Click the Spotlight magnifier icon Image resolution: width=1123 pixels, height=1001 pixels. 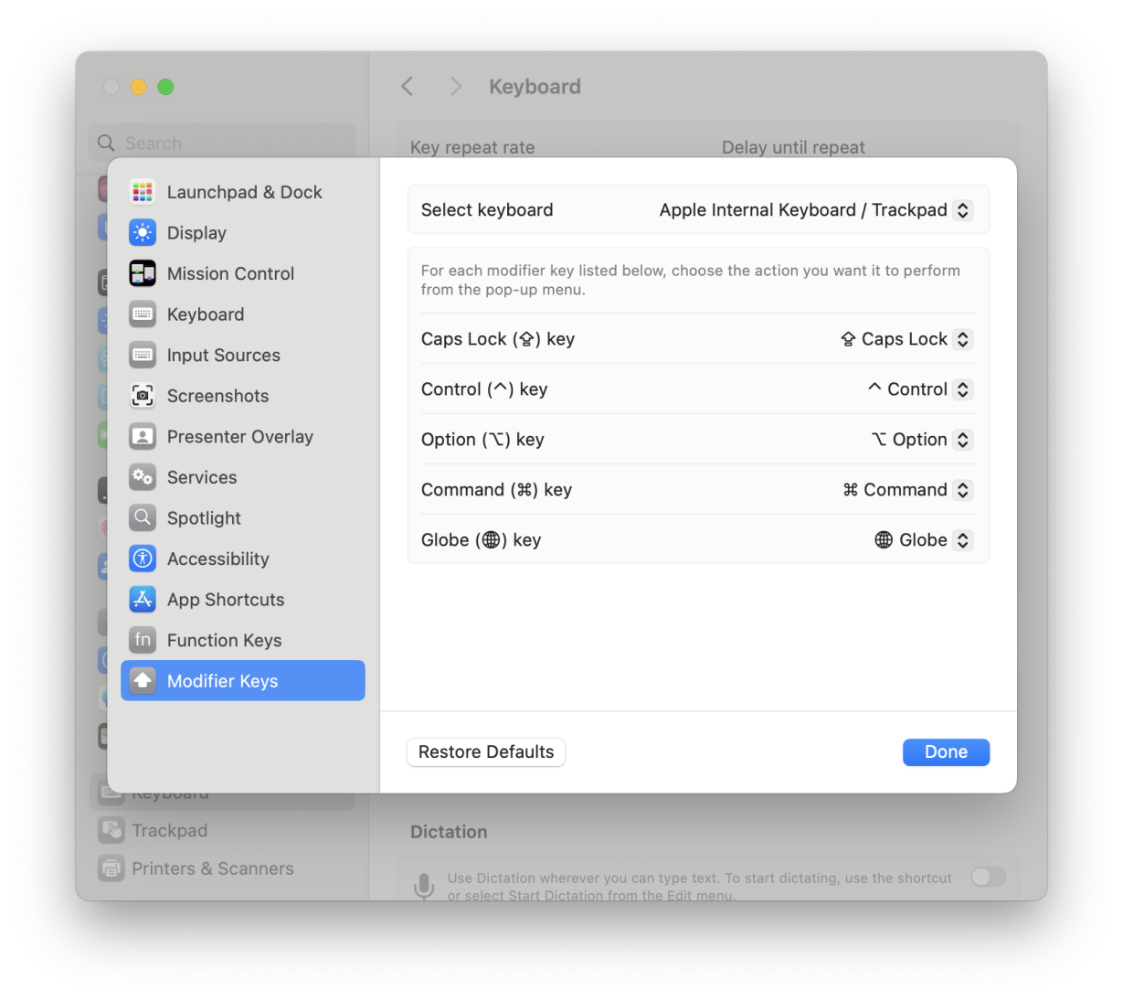click(143, 518)
